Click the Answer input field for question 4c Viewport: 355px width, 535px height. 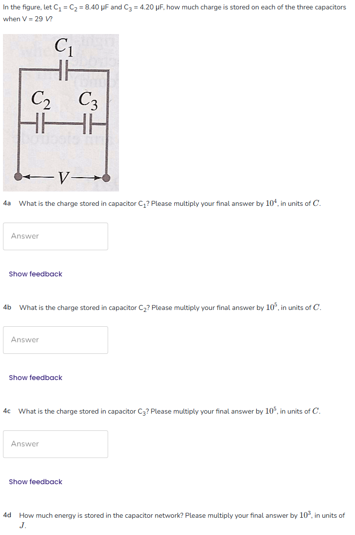55,444
